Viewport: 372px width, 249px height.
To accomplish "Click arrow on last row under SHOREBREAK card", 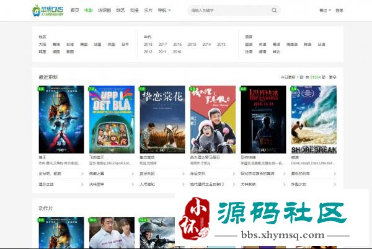I will coord(335,185).
